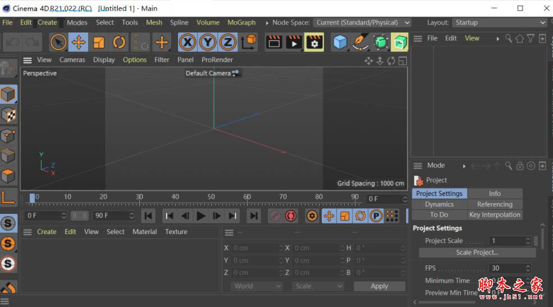Image resolution: width=553 pixels, height=307 pixels.
Task: Render to Picture Viewer icon
Action: 294,43
